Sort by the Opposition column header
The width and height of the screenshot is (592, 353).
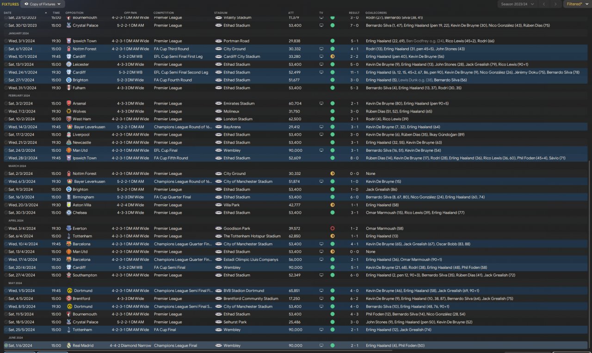74,12
